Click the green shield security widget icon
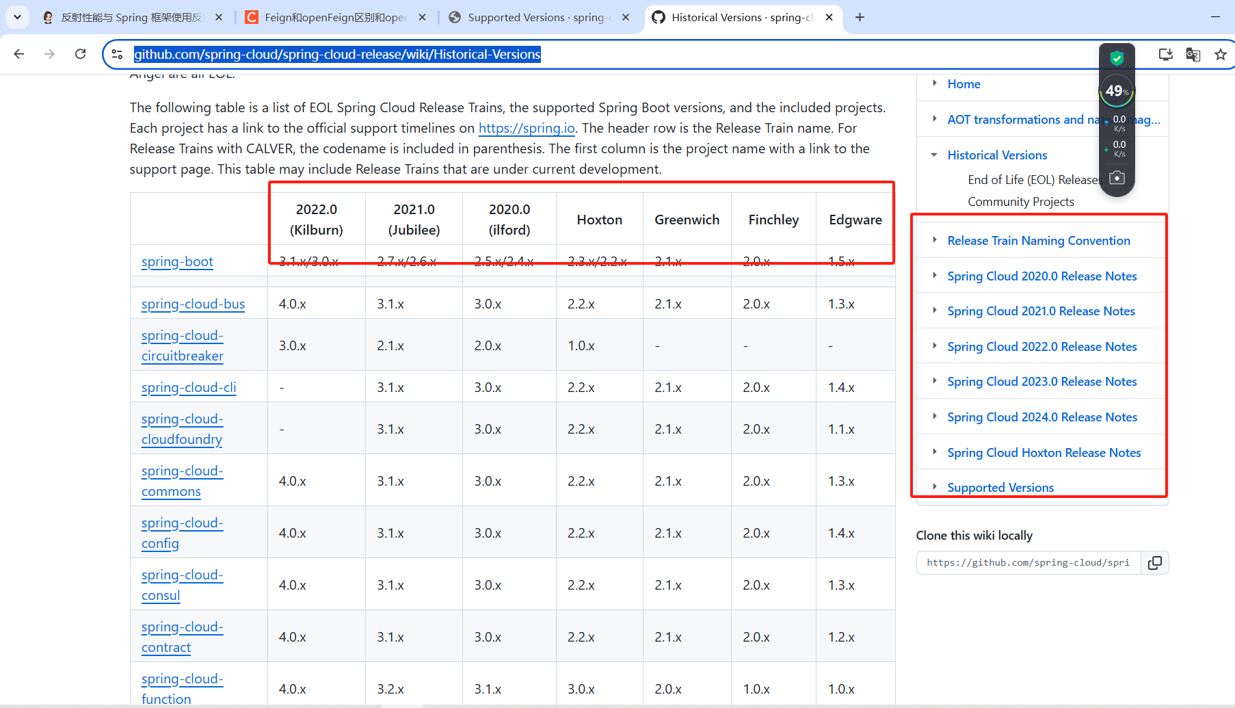The height and width of the screenshot is (708, 1235). click(1117, 58)
